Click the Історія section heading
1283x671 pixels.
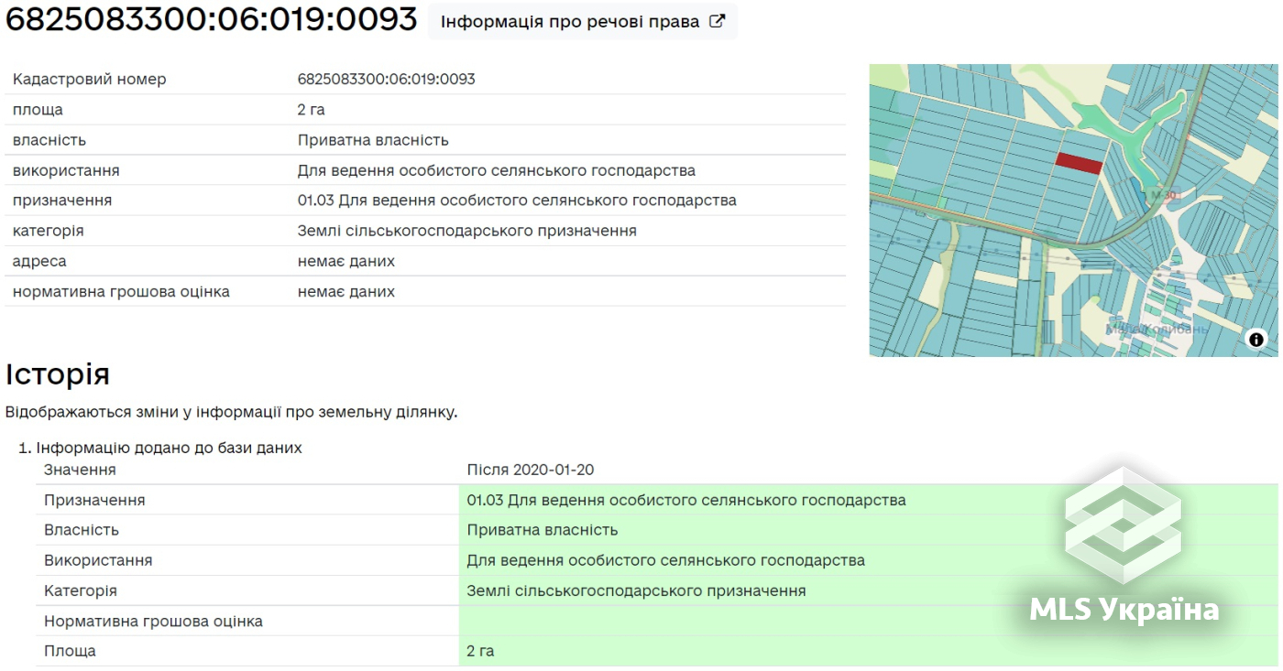58,374
